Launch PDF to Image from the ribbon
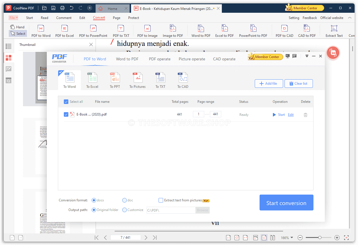The height and width of the screenshot is (245, 358). click(x=147, y=31)
